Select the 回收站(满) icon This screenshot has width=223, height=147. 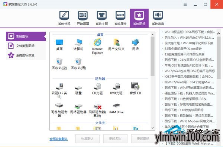click(78, 64)
